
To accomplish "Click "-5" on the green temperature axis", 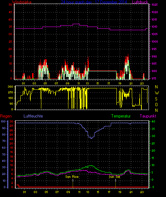I will (x=152, y=187).
